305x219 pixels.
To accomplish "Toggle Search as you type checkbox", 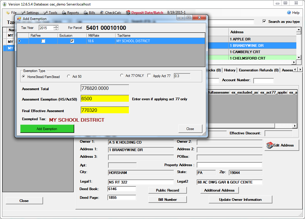I will coord(264,21).
